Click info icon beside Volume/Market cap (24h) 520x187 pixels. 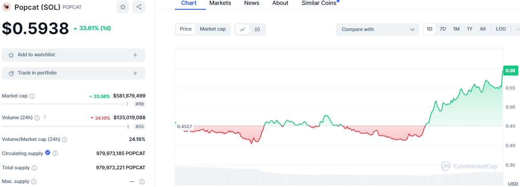coord(64,140)
